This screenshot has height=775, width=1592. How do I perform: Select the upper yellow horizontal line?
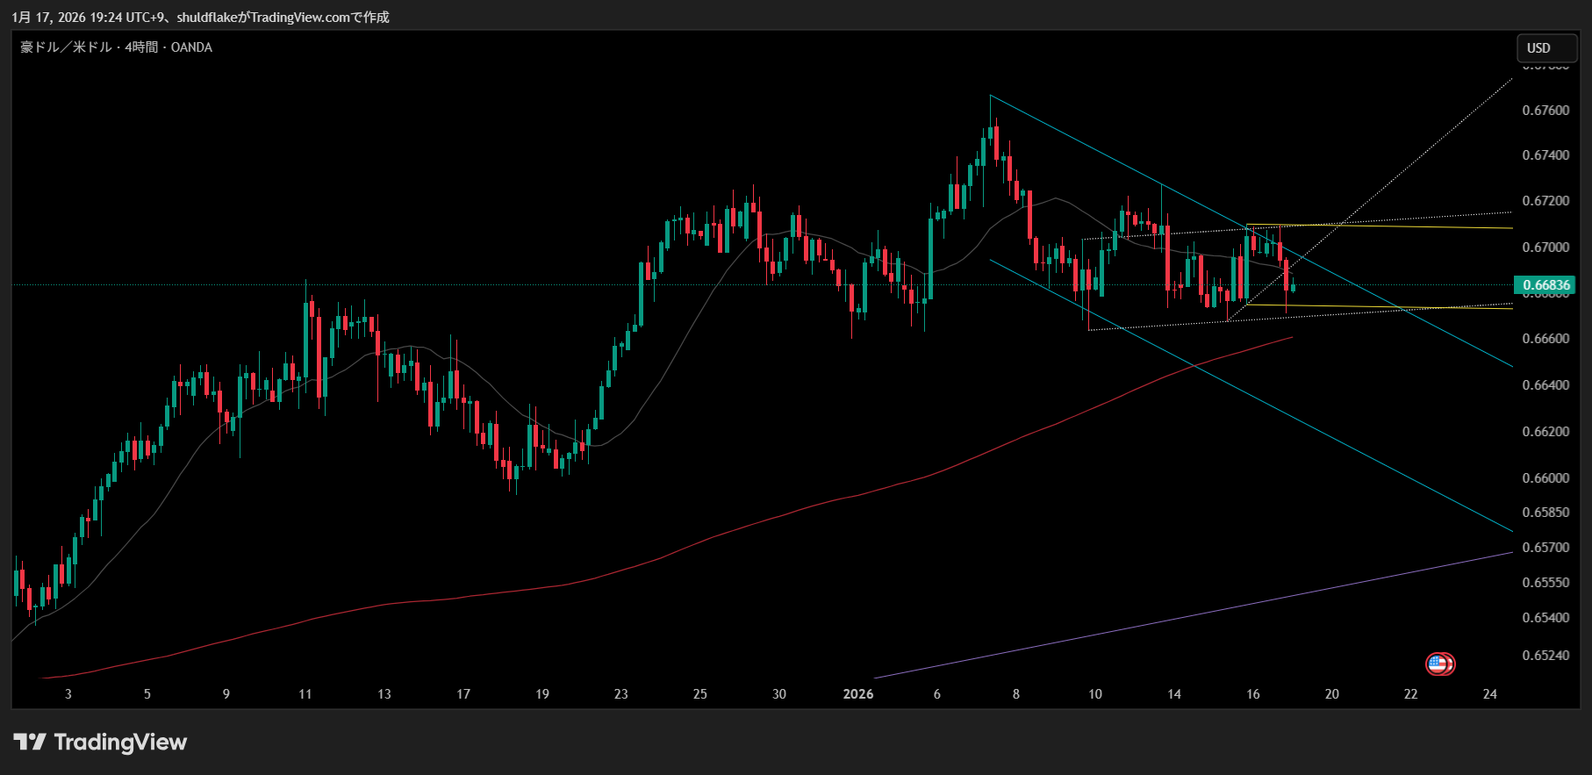[x=1404, y=227]
